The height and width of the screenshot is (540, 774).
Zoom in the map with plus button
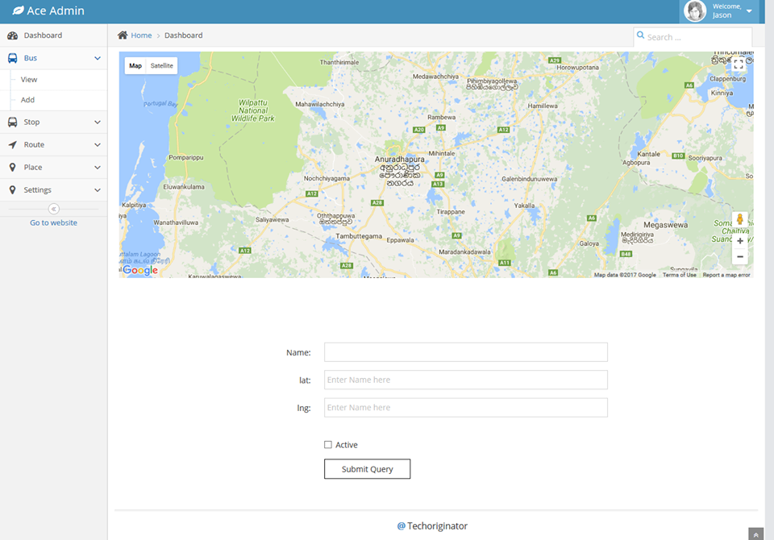740,241
